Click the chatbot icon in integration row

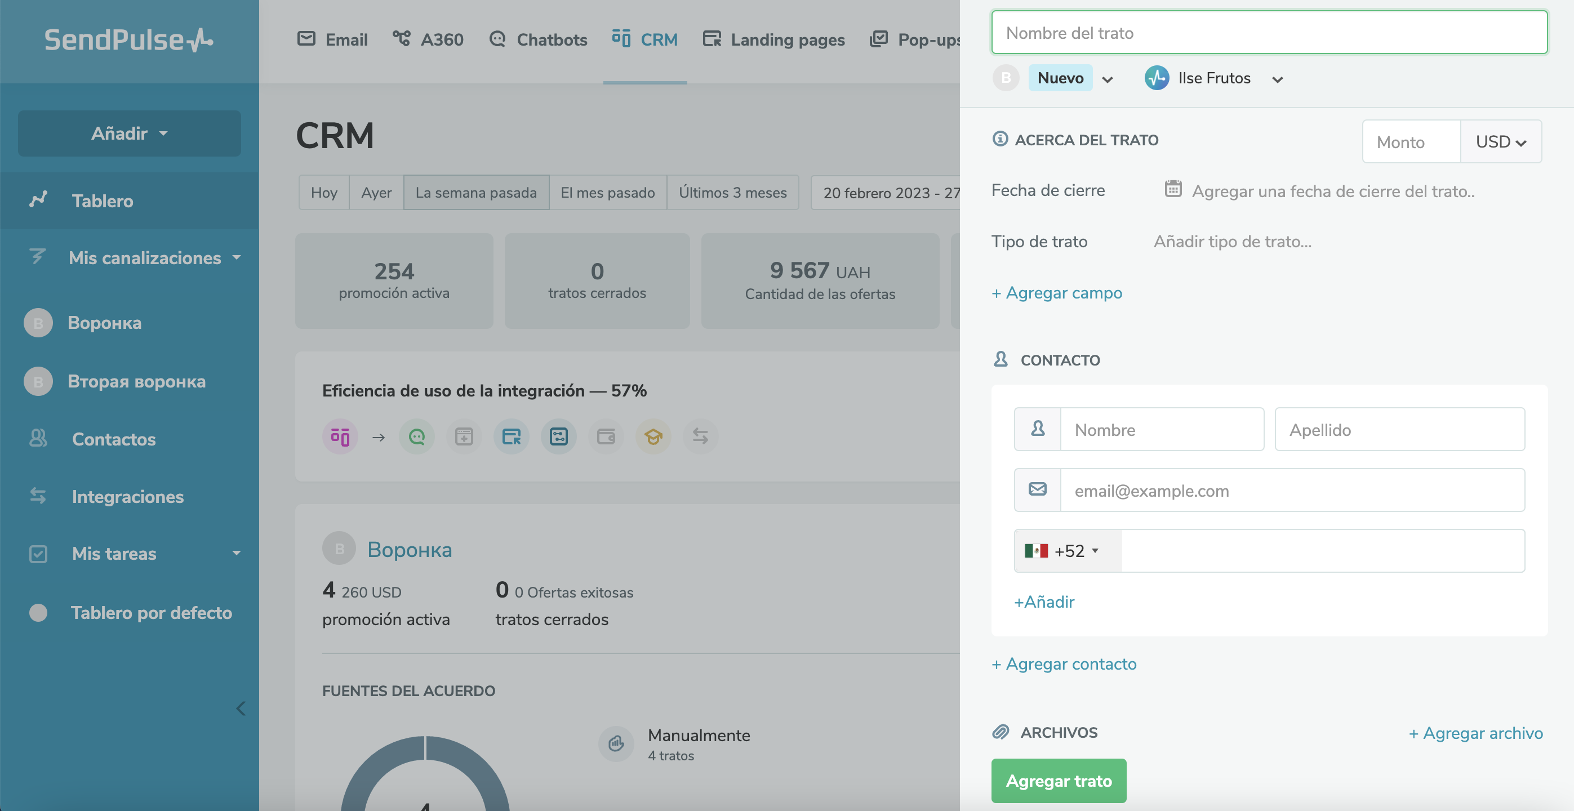[x=417, y=436]
